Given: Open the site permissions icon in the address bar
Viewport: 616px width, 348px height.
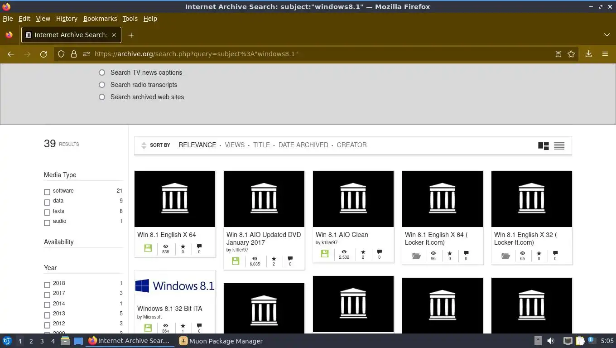Looking at the screenshot, I should [x=87, y=54].
